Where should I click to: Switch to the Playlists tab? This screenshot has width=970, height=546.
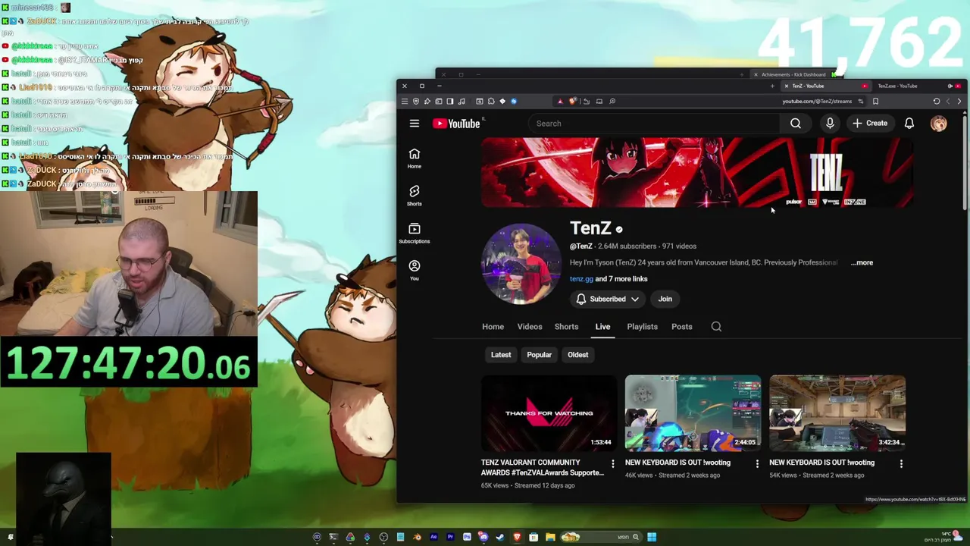point(643,326)
